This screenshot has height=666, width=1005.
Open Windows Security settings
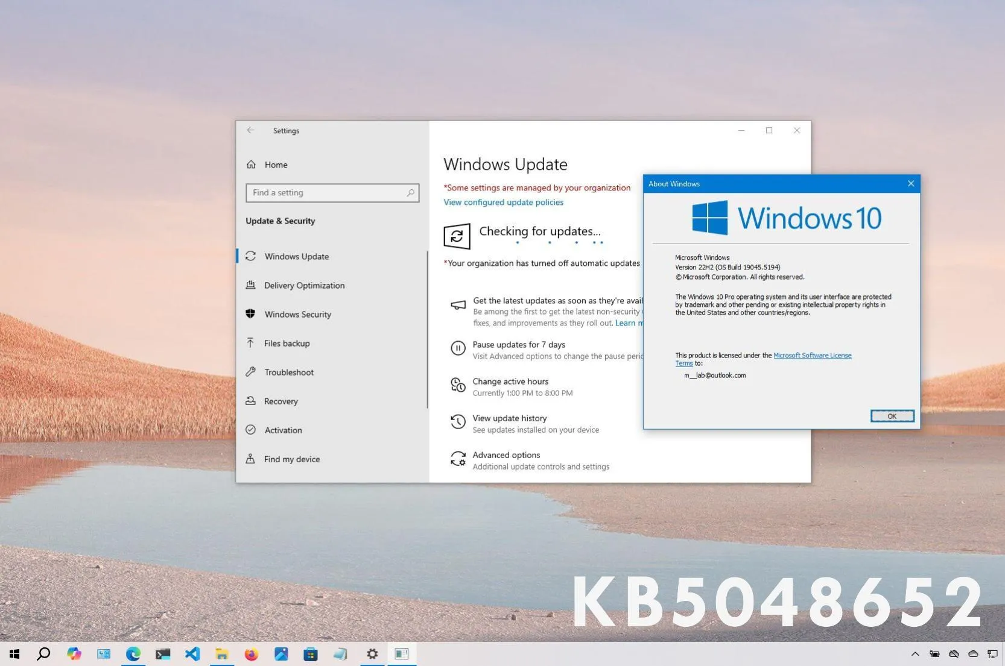pyautogui.click(x=297, y=314)
